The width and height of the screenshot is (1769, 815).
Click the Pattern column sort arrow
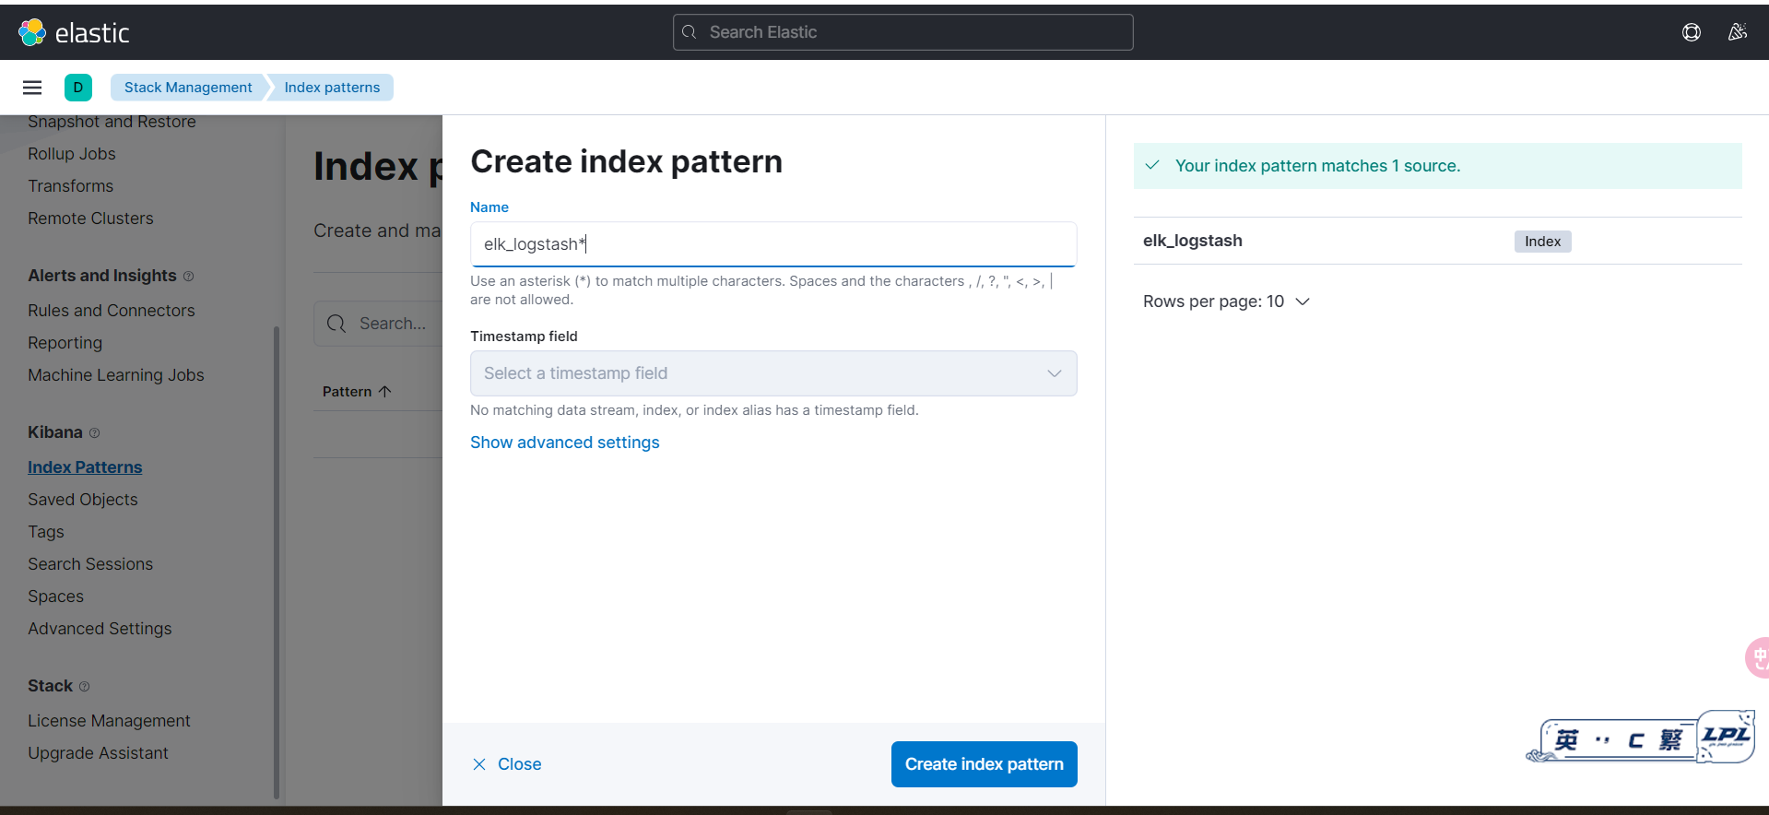[x=385, y=391]
